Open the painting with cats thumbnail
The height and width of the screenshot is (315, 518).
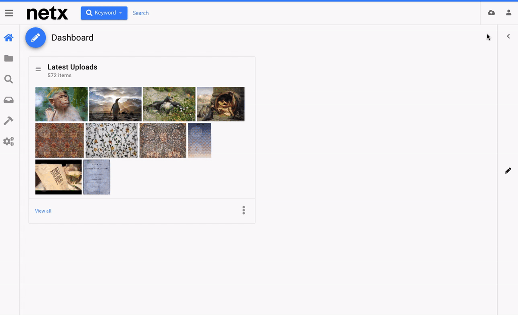(221, 104)
